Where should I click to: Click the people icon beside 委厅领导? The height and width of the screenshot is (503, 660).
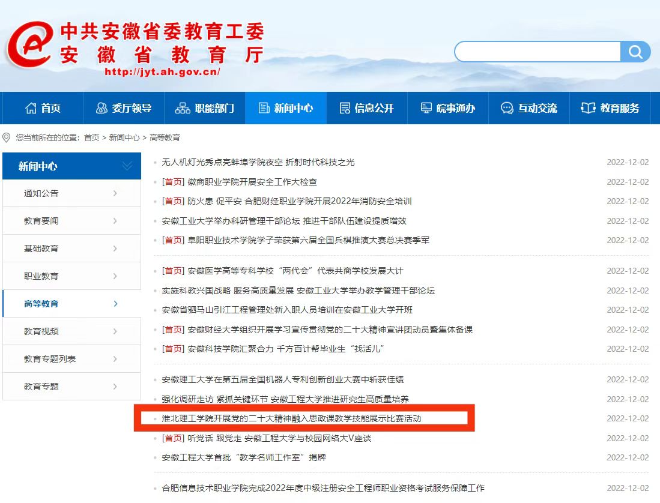(101, 108)
